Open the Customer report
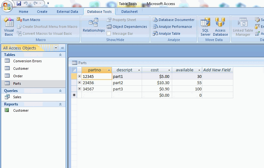264x168 pixels. 33,110
